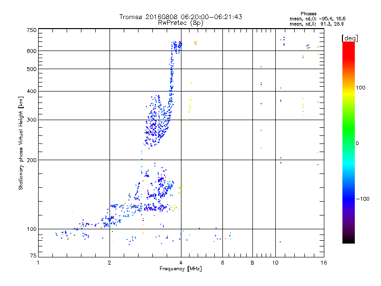
Task: Click the '-100' colorbar tick label
Action: (x=362, y=199)
